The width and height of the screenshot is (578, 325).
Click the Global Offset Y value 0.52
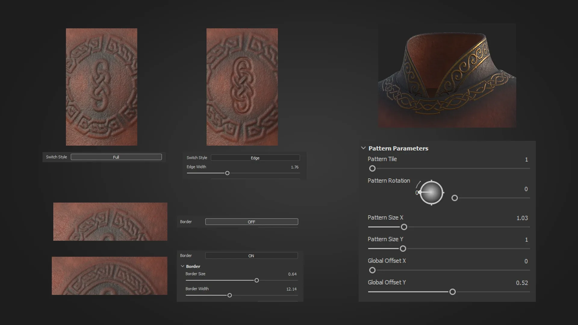522,283
